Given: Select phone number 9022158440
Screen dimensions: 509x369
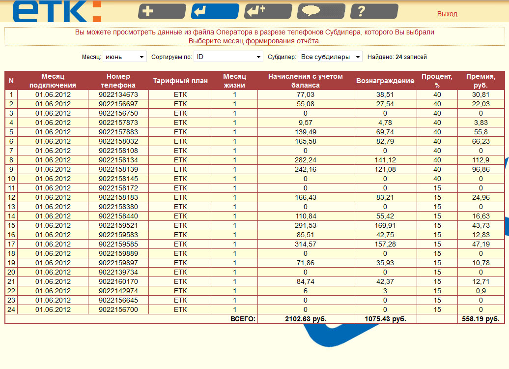Looking at the screenshot, I should tap(118, 216).
